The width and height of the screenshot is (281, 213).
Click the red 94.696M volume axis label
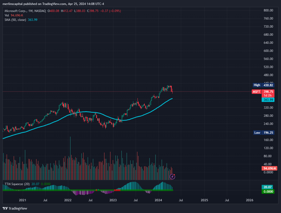coord(269,168)
